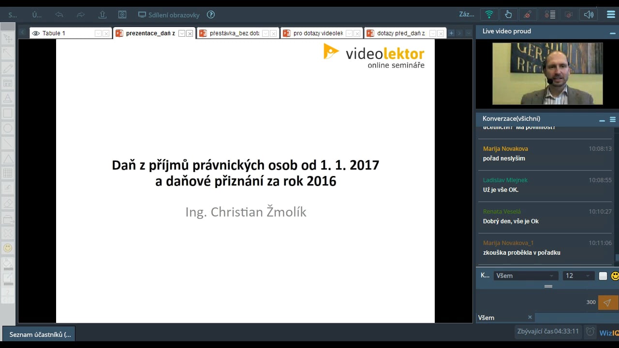Toggle the disabled microphone icon
The image size is (619, 348).
pyautogui.click(x=527, y=14)
